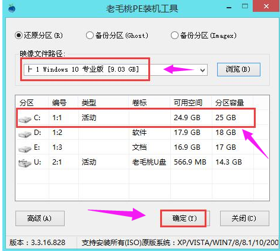Click the C: drive letter label
Image resolution: width=280 pixels, height=251 pixels.
37,118
